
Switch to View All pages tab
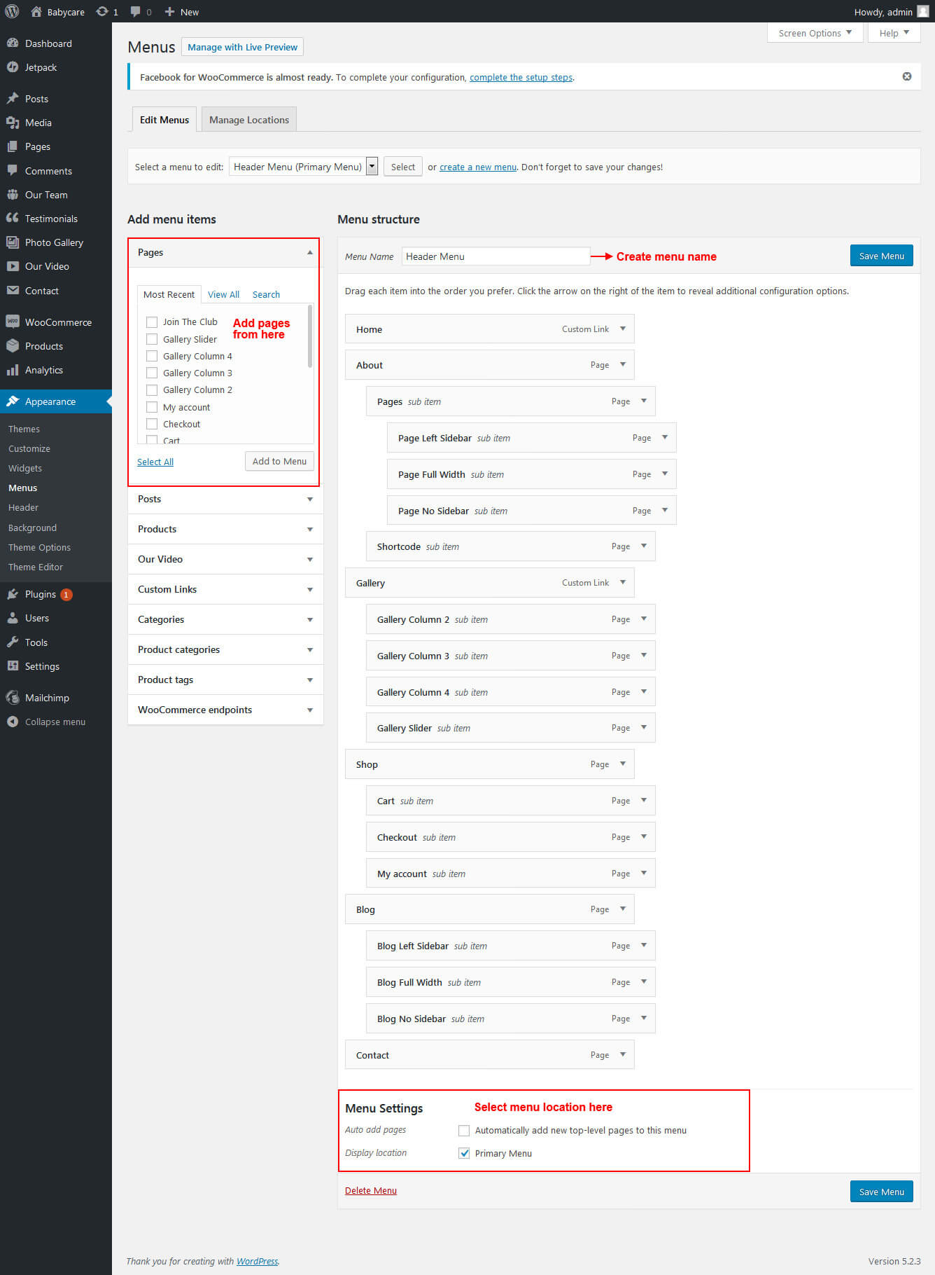pyautogui.click(x=223, y=294)
